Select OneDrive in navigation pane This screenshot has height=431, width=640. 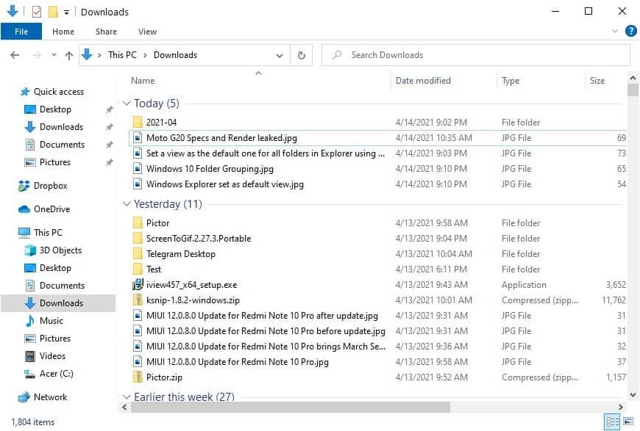(51, 209)
